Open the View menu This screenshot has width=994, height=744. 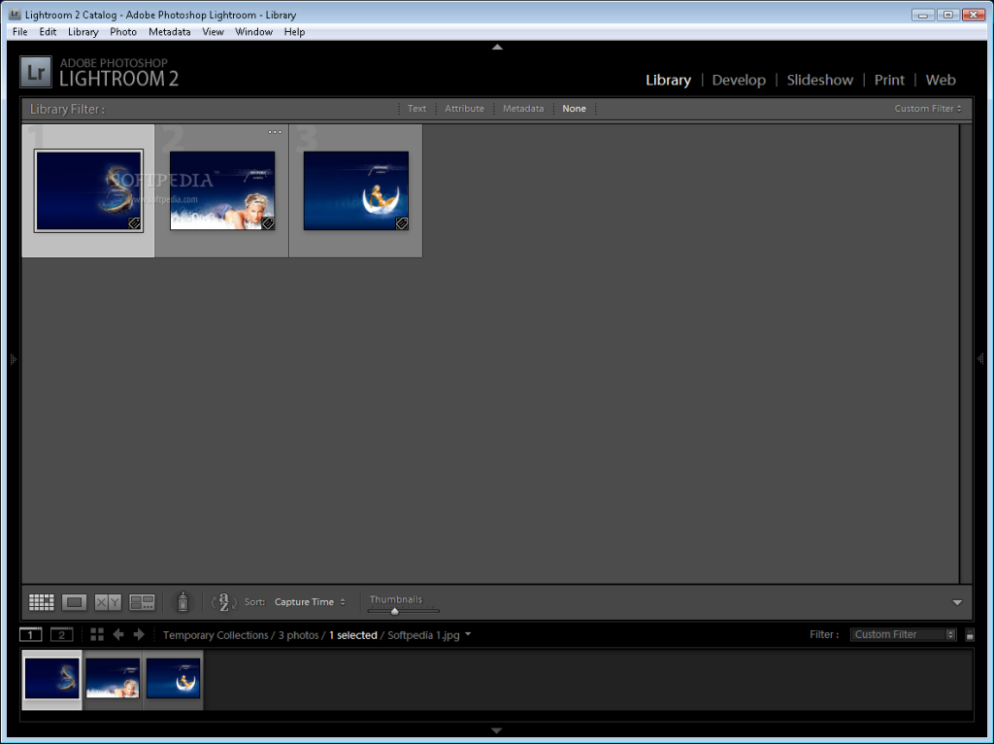213,32
